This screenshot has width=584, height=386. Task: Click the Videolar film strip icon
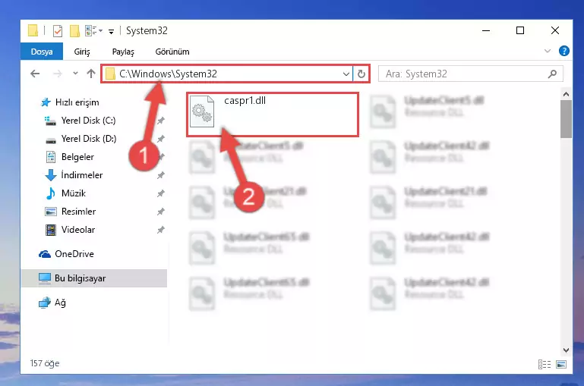[x=51, y=231]
